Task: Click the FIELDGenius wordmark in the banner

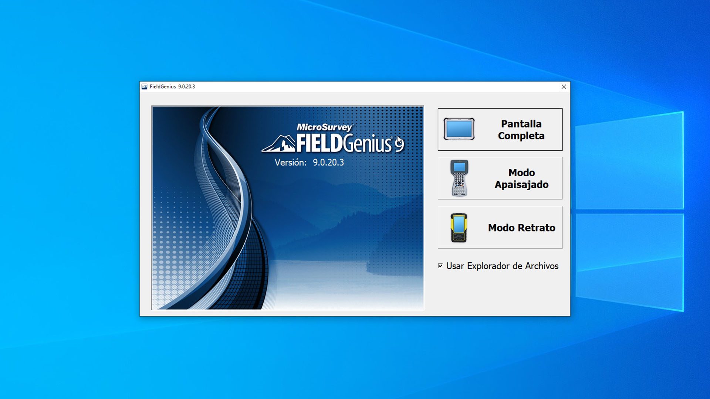Action: click(343, 143)
